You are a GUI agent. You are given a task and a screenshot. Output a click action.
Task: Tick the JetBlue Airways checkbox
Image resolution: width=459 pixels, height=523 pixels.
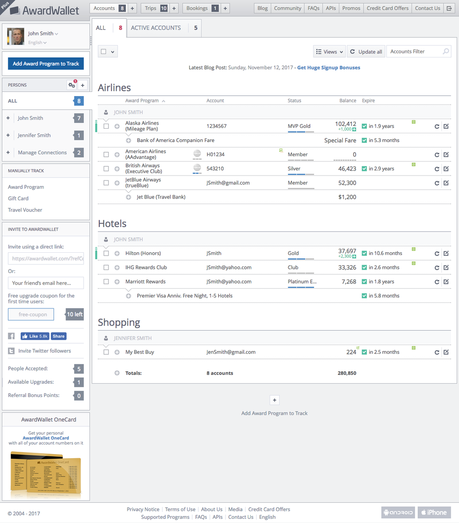106,183
